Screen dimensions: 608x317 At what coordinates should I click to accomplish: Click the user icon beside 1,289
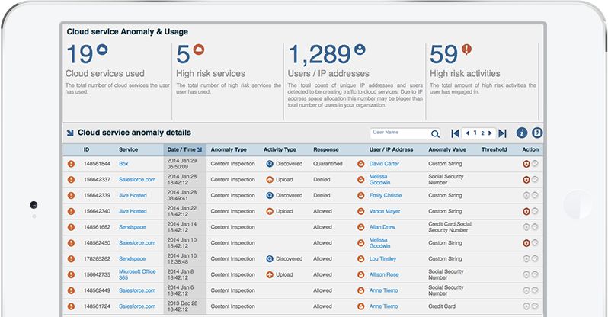360,50
